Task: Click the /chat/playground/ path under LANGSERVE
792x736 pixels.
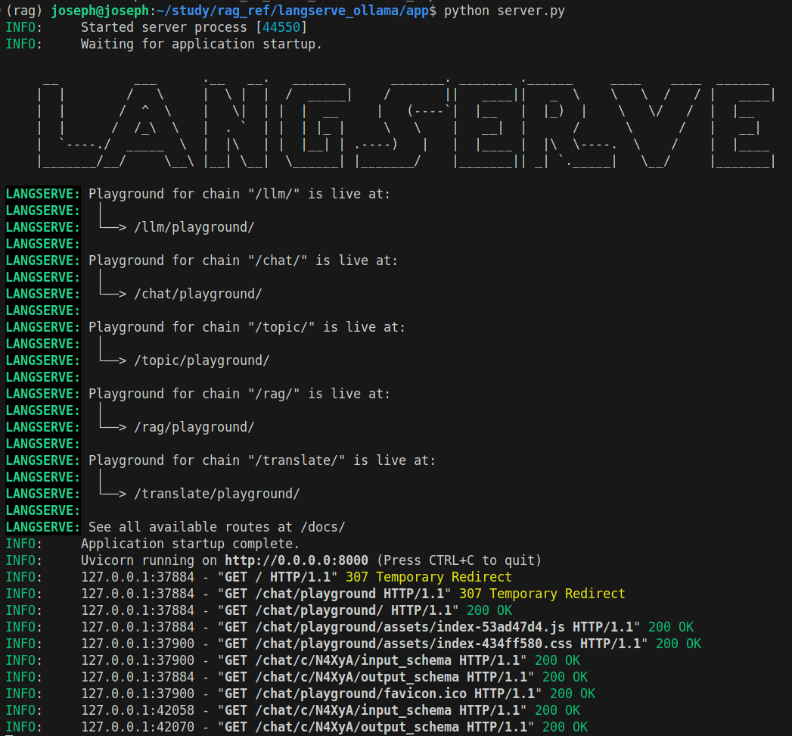Action: 198,295
